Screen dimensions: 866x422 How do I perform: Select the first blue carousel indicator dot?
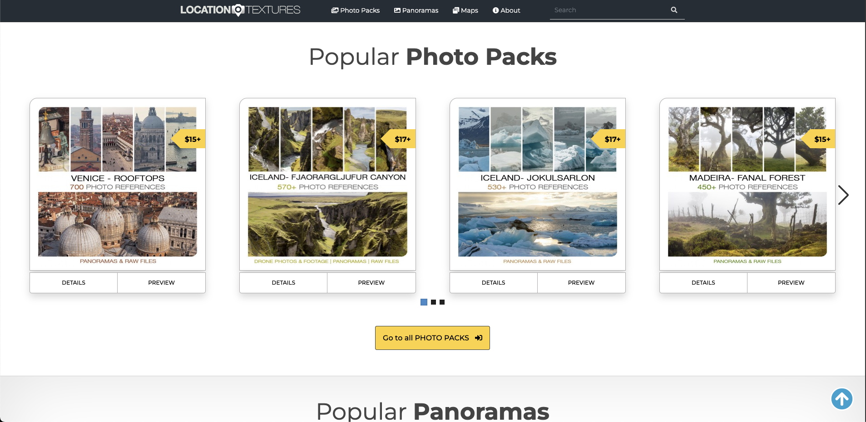(424, 302)
